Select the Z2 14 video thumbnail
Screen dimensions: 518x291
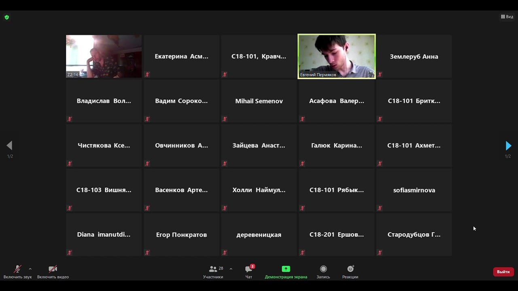(104, 56)
